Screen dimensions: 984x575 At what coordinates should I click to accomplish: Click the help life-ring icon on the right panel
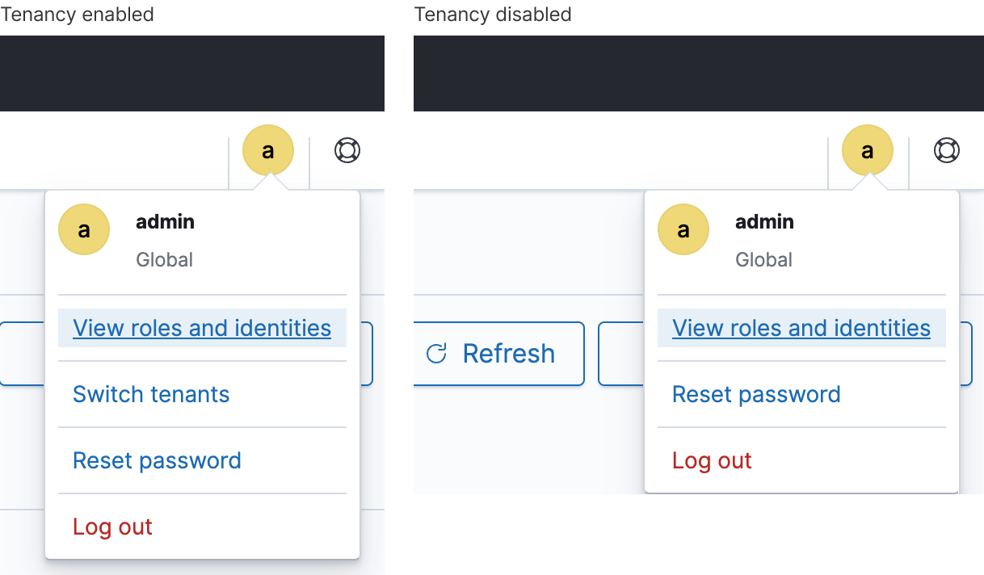pyautogui.click(x=946, y=150)
